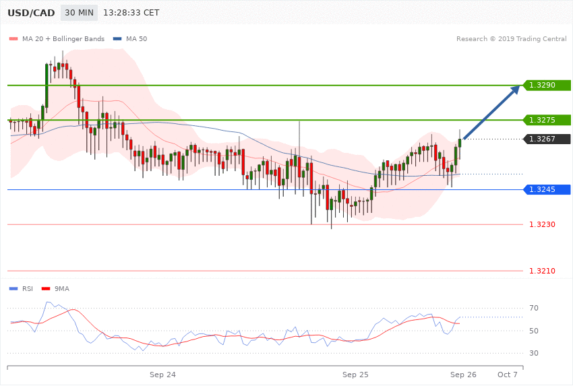The width and height of the screenshot is (573, 388).
Task: Click Research © 2019 Trading Central credit
Action: click(x=511, y=38)
